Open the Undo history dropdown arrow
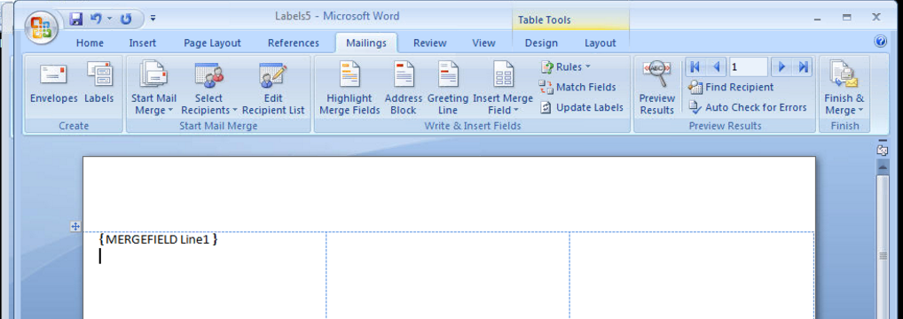 click(109, 19)
